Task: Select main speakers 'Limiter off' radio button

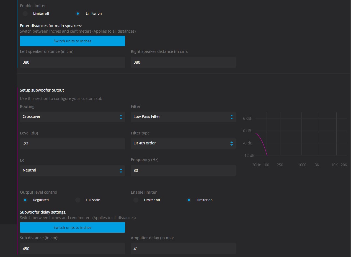Action: tap(25, 13)
